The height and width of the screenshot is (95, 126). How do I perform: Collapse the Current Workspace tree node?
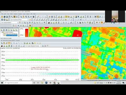point(1,32)
